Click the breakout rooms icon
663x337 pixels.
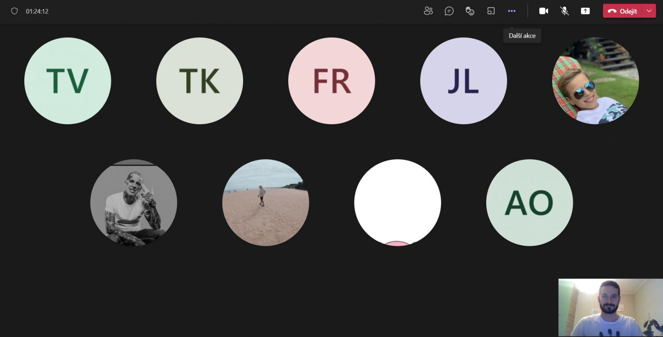[491, 11]
